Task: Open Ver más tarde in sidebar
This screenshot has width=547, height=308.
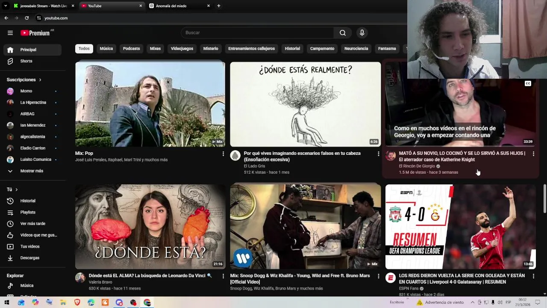Action: [x=32, y=224]
